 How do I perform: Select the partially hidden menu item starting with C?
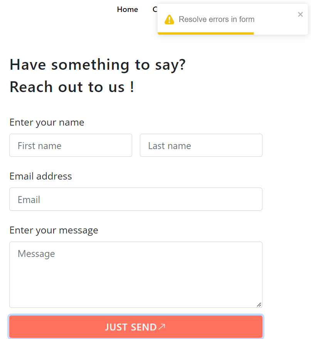(x=155, y=9)
